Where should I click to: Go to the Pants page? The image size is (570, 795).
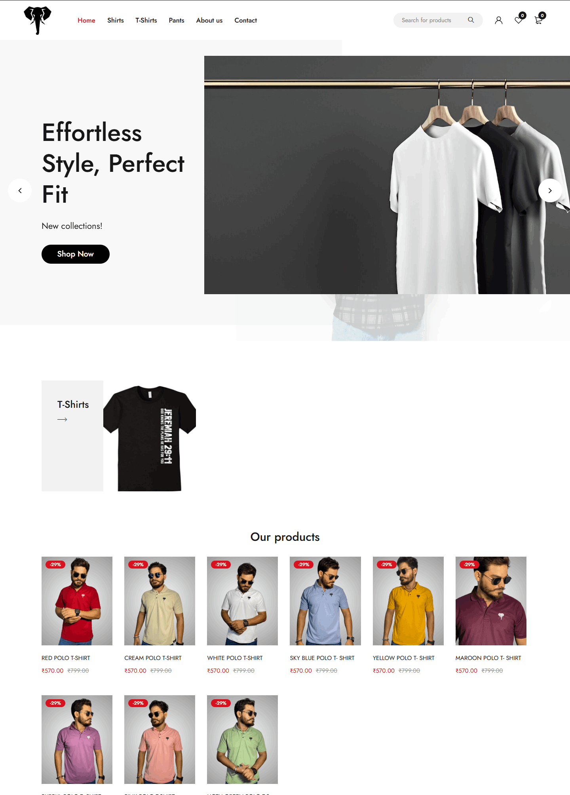point(177,20)
